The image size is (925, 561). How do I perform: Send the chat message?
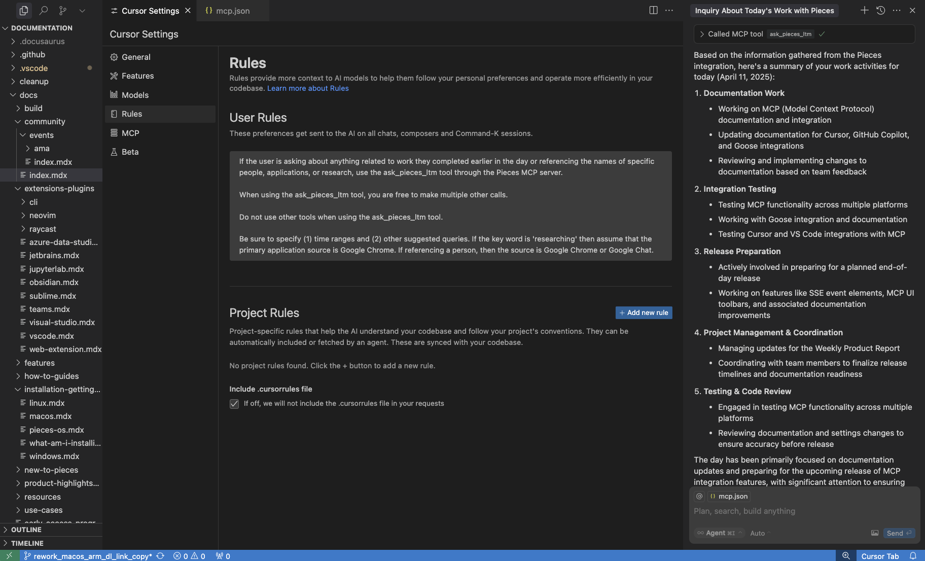tap(899, 533)
